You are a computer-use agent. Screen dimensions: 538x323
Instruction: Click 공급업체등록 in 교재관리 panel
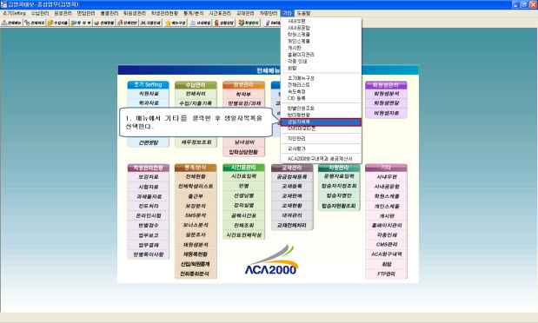click(292, 177)
